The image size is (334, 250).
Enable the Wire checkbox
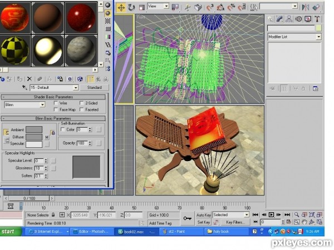point(56,103)
